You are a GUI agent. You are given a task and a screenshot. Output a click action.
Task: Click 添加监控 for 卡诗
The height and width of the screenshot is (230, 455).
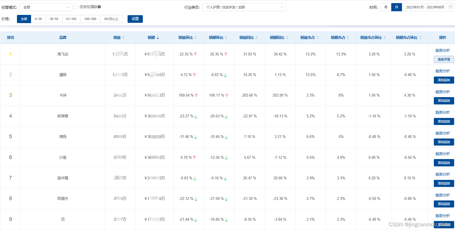click(x=444, y=101)
